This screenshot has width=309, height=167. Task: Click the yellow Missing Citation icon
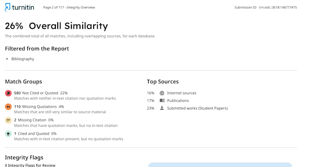click(8, 120)
